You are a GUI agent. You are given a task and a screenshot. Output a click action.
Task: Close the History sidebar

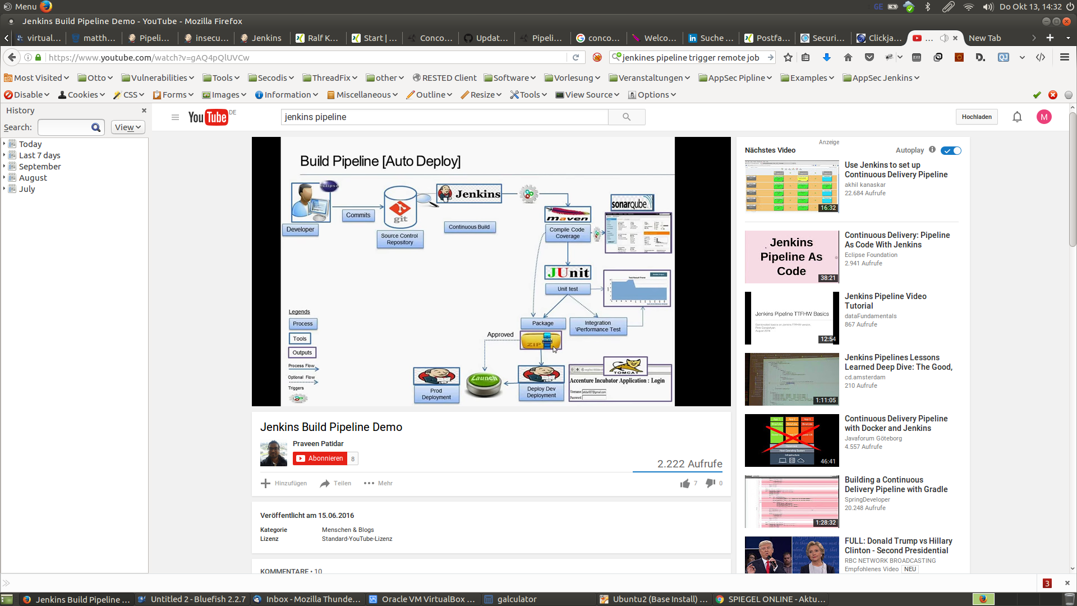[x=144, y=111]
